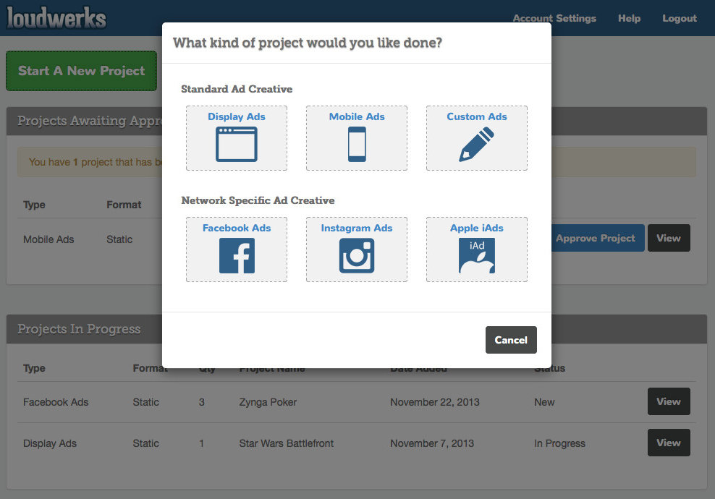Click Logout in the header
The image size is (715, 499).
(x=680, y=19)
